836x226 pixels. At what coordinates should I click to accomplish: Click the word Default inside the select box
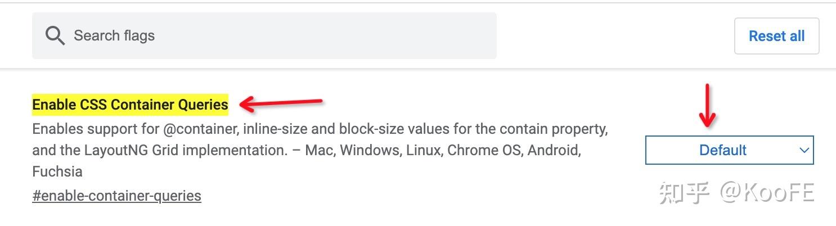[x=722, y=150]
